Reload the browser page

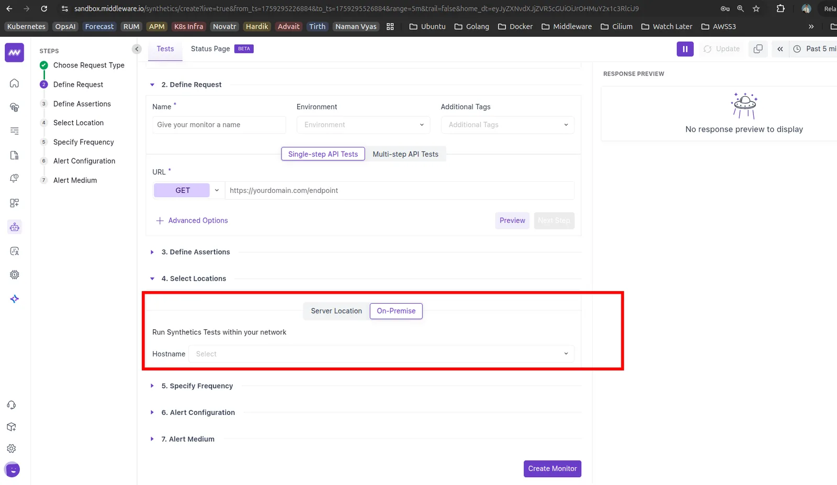44,8
